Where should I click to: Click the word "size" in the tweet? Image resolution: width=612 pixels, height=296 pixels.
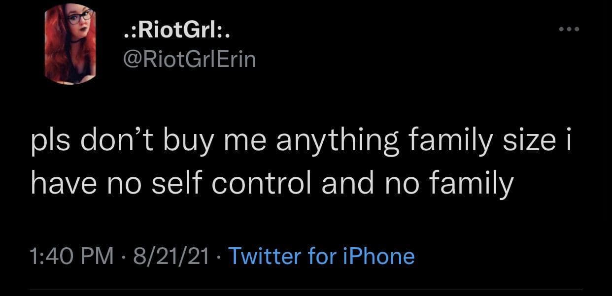(x=530, y=140)
